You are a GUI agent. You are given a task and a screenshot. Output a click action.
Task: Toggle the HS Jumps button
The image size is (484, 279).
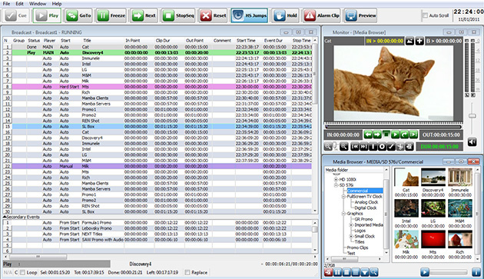pyautogui.click(x=250, y=15)
